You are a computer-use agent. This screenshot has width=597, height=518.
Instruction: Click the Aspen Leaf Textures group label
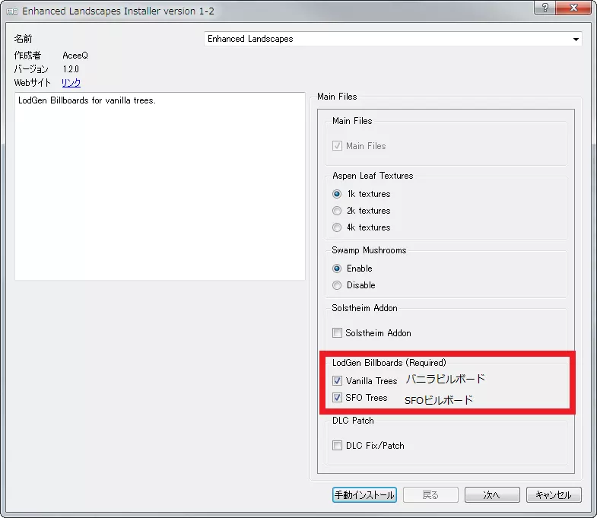373,176
